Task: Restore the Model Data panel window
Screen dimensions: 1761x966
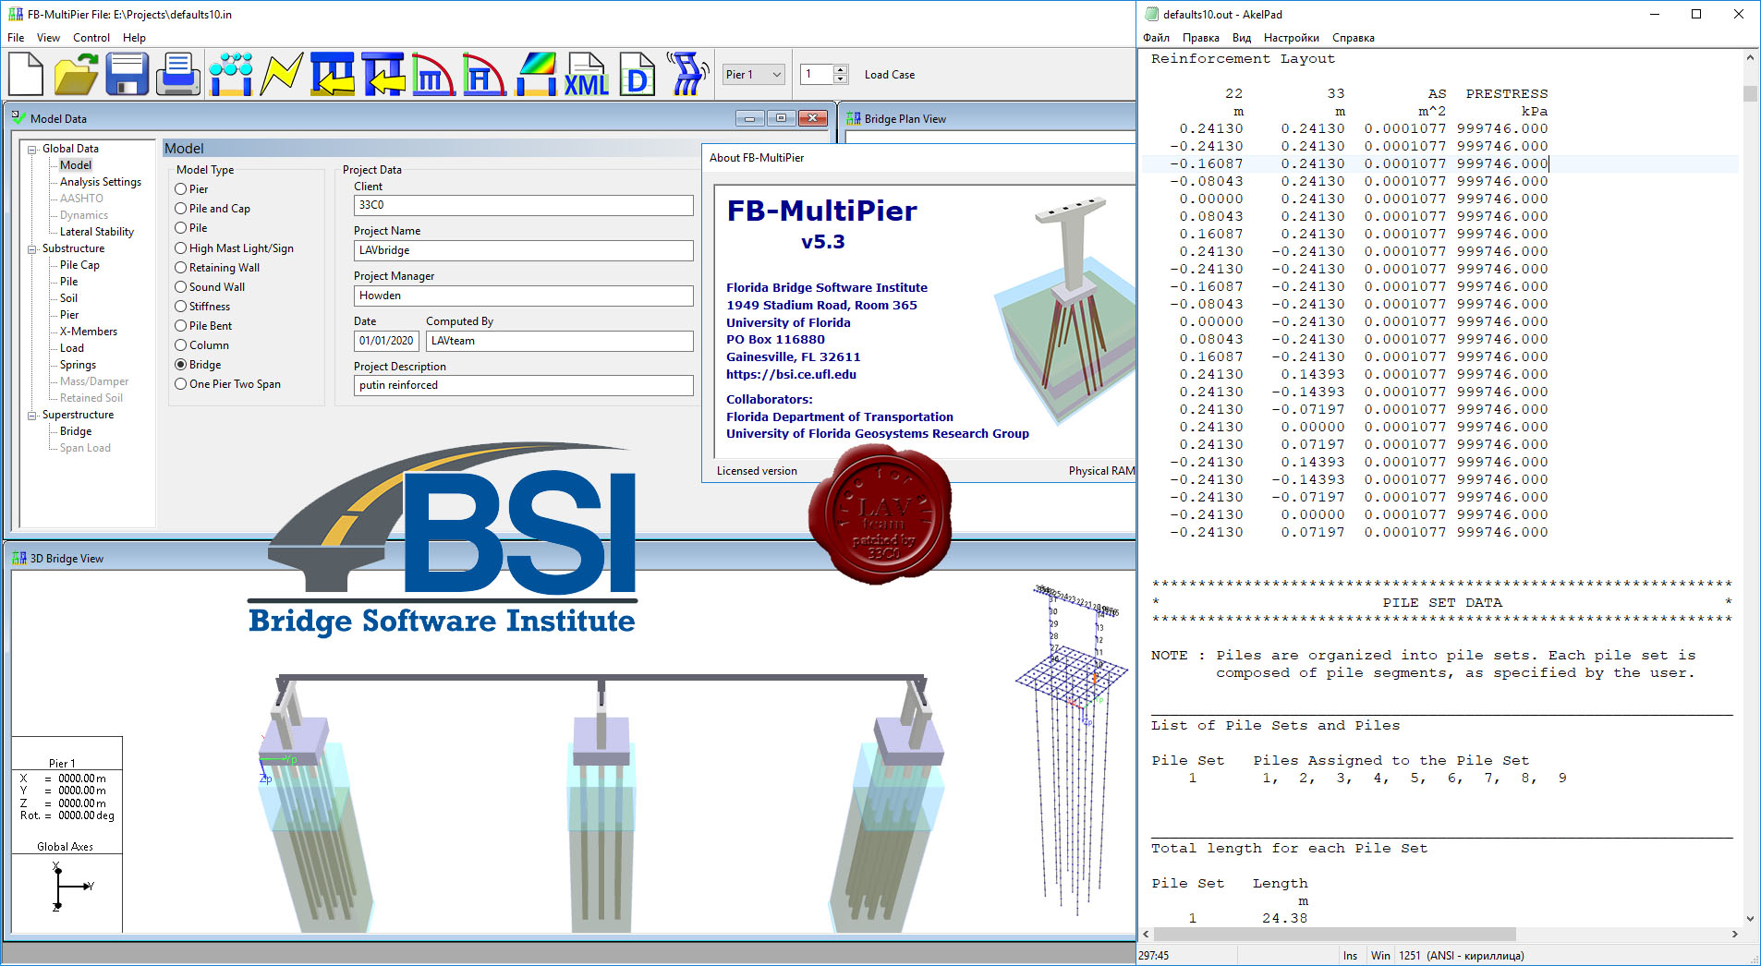Action: [x=781, y=118]
